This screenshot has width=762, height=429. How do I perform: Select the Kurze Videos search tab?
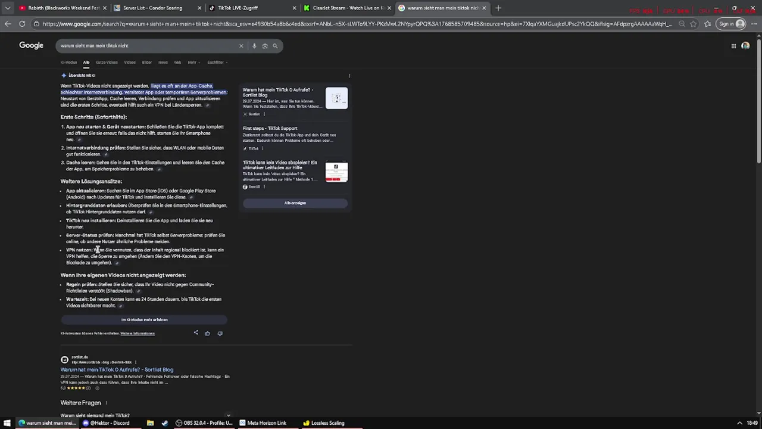pyautogui.click(x=107, y=62)
